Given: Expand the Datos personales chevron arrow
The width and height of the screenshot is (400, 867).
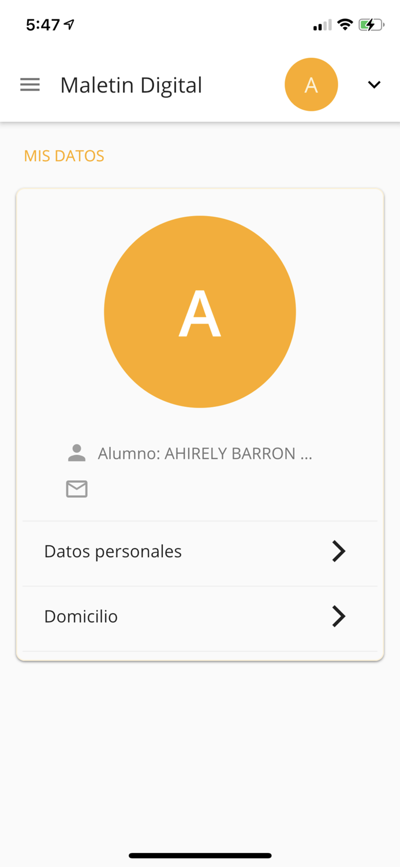Looking at the screenshot, I should coord(339,551).
